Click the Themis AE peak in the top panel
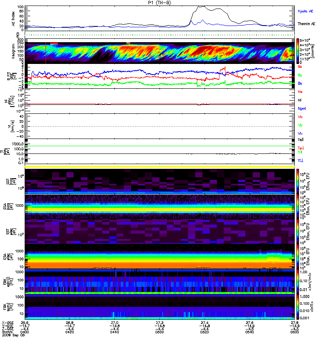The height and width of the screenshot is (341, 319). (201, 6)
